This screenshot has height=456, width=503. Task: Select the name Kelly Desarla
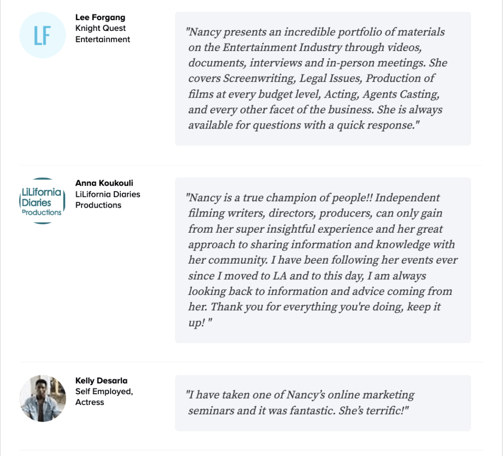[x=101, y=380]
